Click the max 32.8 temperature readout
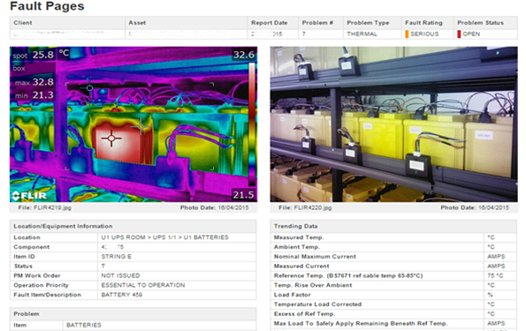Screen dimensions: 526x331 [x=34, y=82]
